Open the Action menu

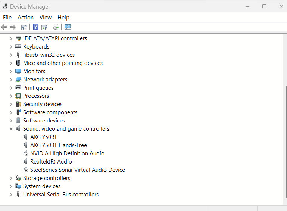[25, 18]
